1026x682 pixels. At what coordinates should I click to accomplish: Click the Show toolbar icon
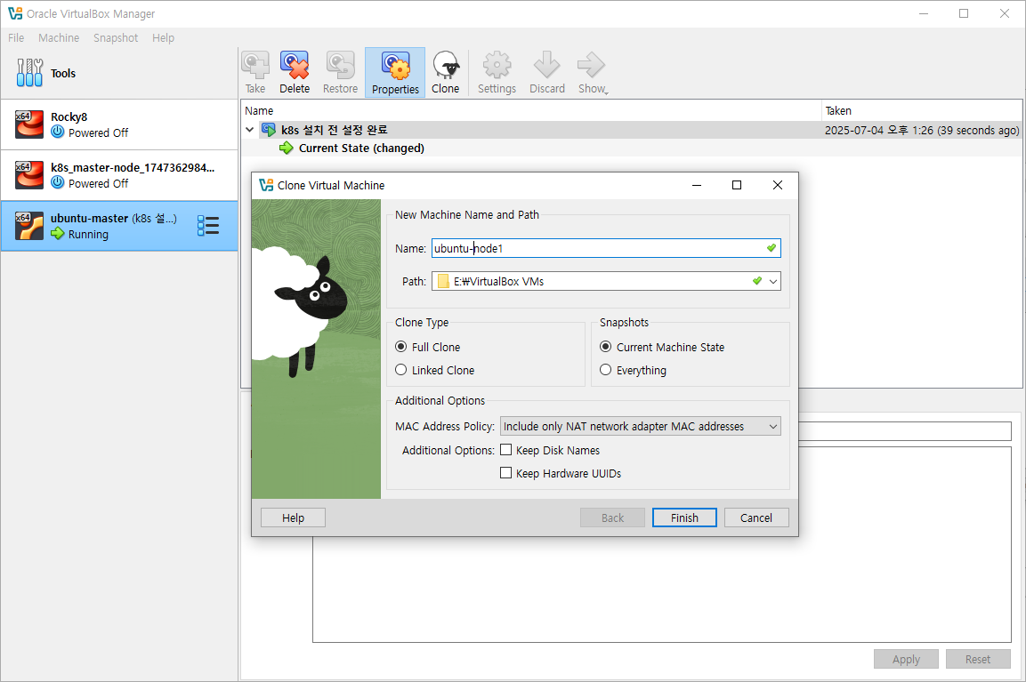pyautogui.click(x=591, y=65)
